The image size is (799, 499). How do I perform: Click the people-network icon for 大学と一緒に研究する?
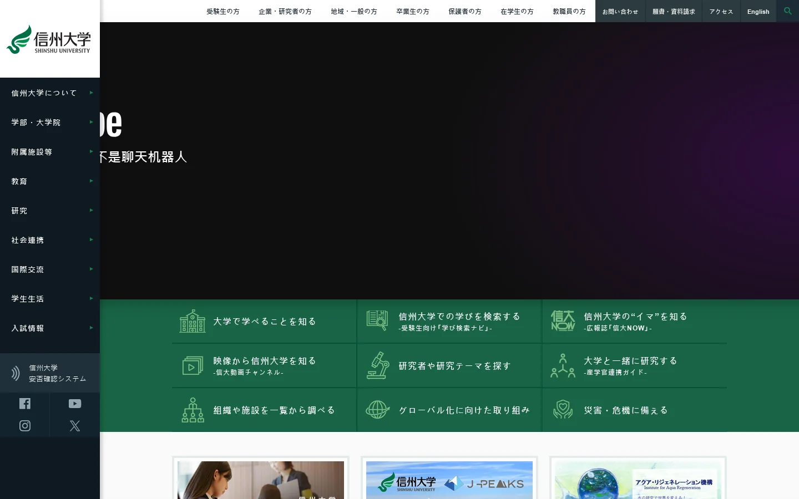563,365
